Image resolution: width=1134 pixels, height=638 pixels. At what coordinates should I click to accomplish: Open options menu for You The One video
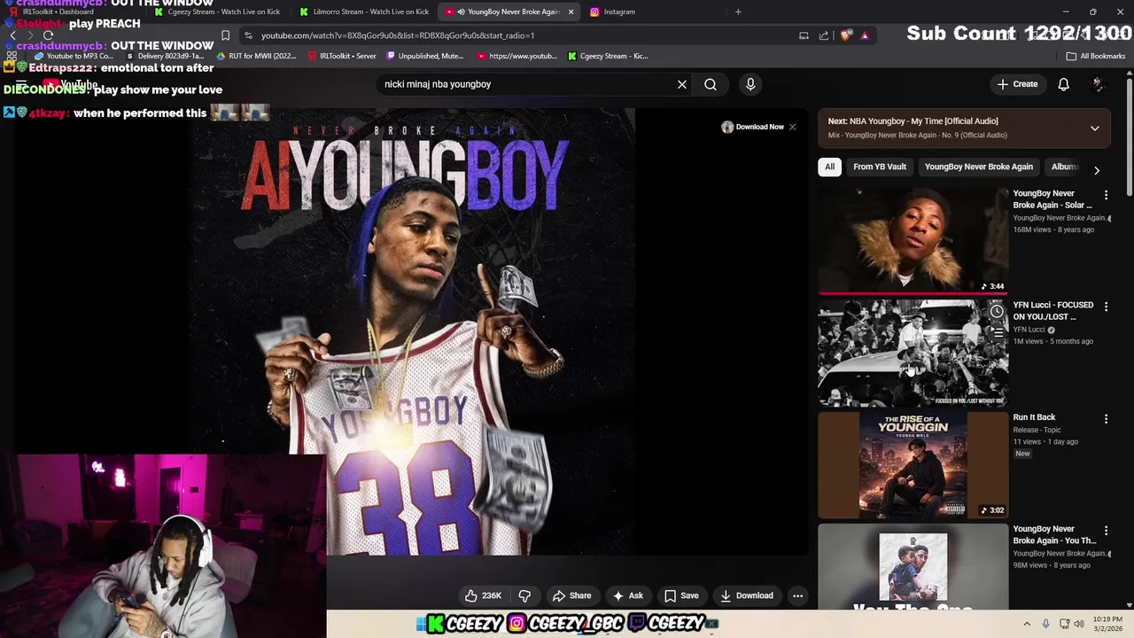pos(1106,530)
